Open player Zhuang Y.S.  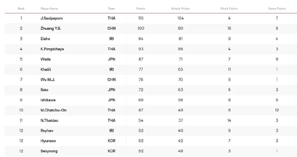click(50, 29)
